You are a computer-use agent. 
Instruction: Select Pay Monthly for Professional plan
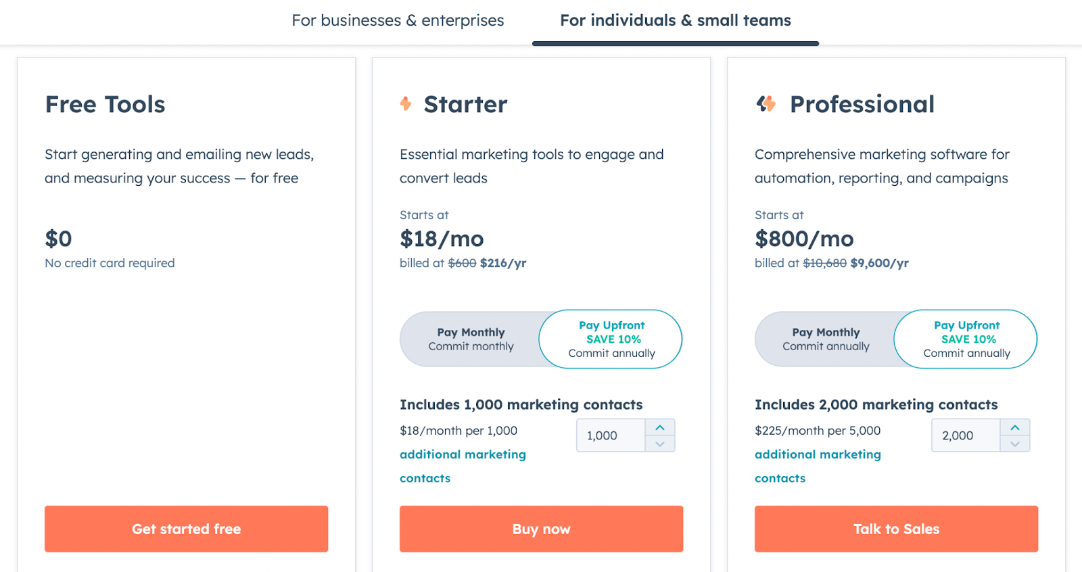coord(826,339)
